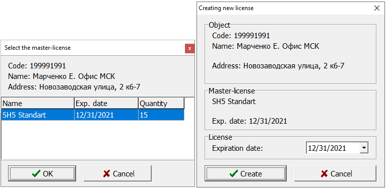Click SH5 Standart text in Master-license group

[x=234, y=102]
